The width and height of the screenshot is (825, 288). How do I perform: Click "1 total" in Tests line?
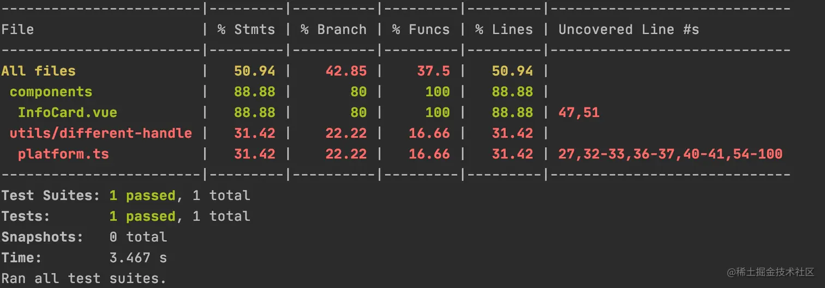tap(221, 216)
